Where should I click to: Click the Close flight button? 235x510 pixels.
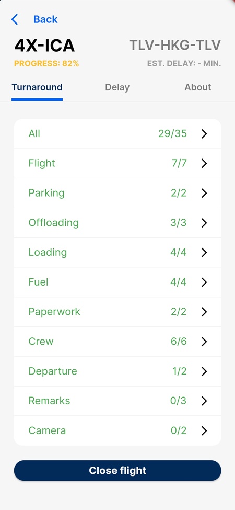(118, 470)
